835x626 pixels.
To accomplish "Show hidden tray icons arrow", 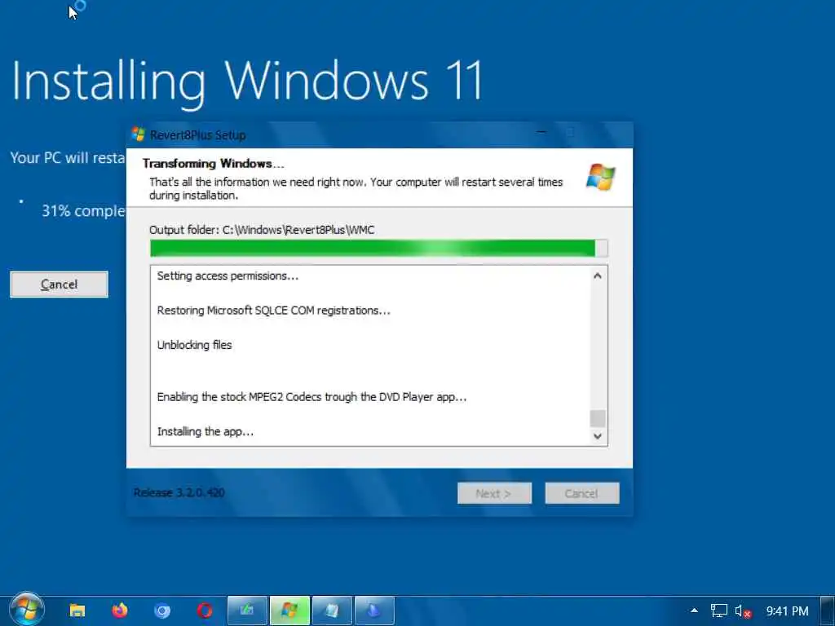I will 695,611.
